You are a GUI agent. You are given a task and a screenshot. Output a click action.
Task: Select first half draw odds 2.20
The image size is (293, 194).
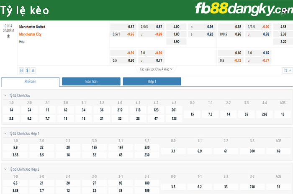click(283, 42)
